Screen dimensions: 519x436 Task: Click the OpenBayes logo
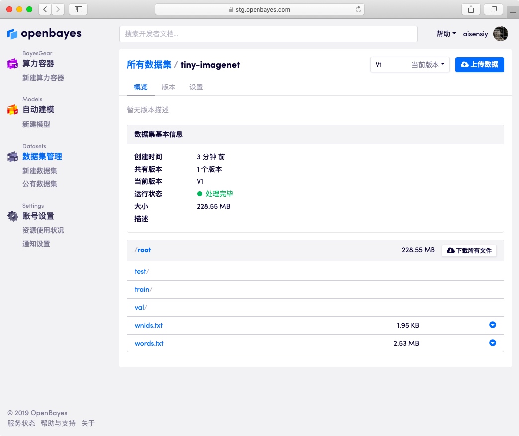[x=44, y=33]
